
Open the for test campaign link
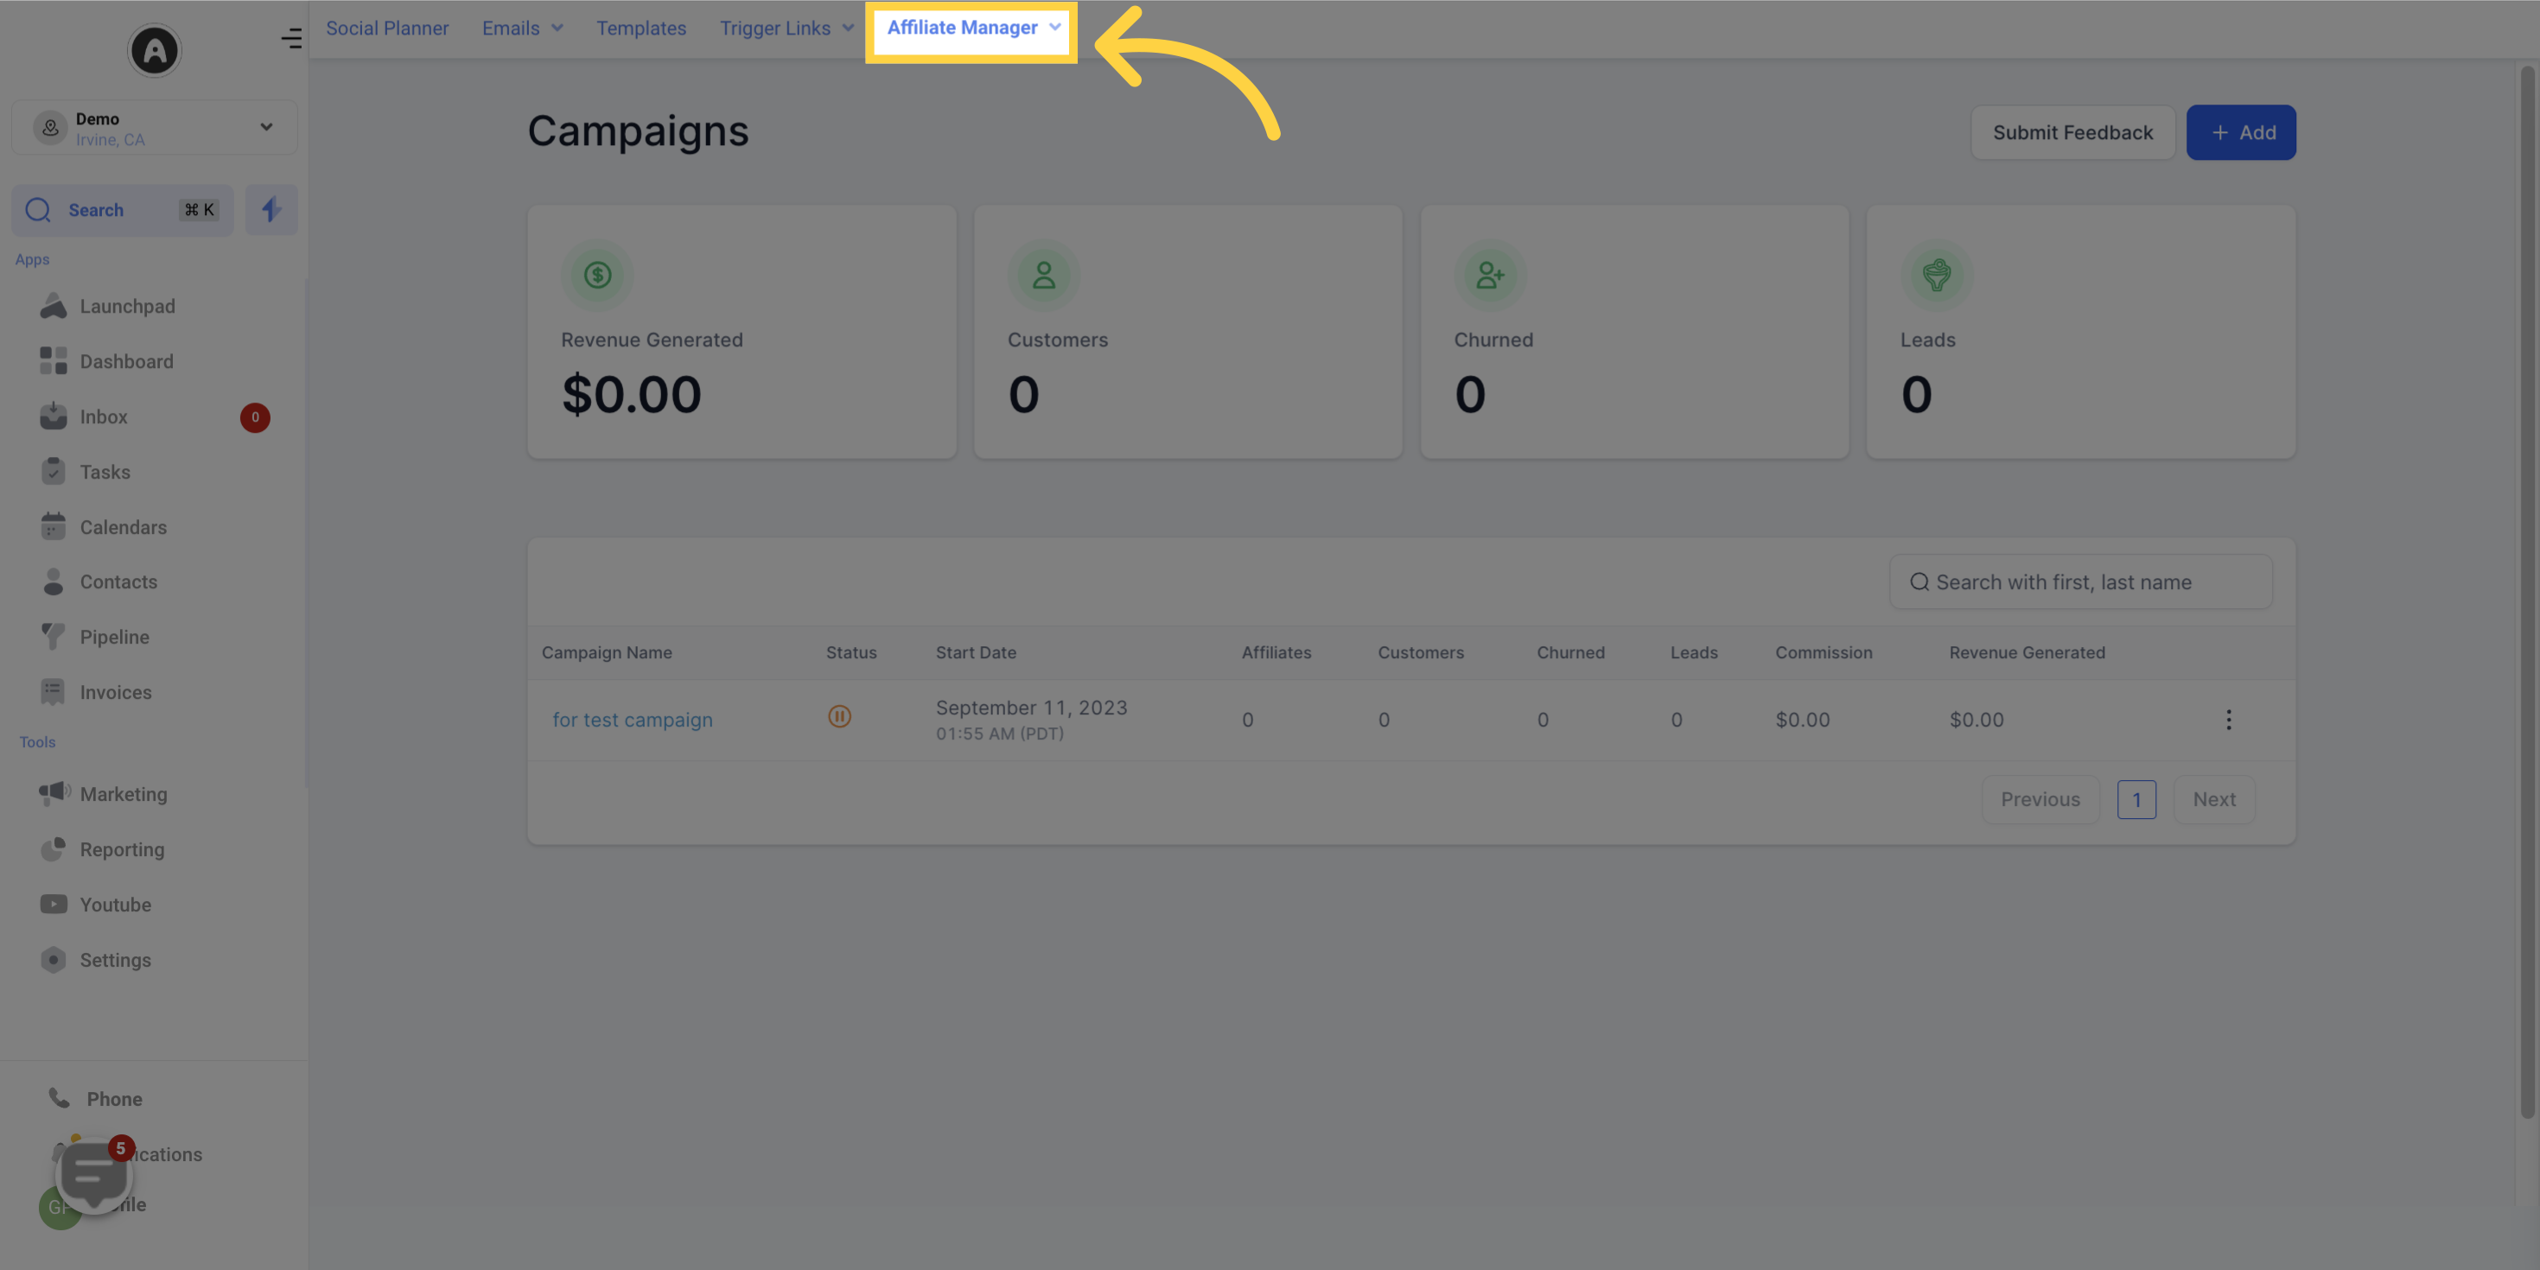(632, 719)
